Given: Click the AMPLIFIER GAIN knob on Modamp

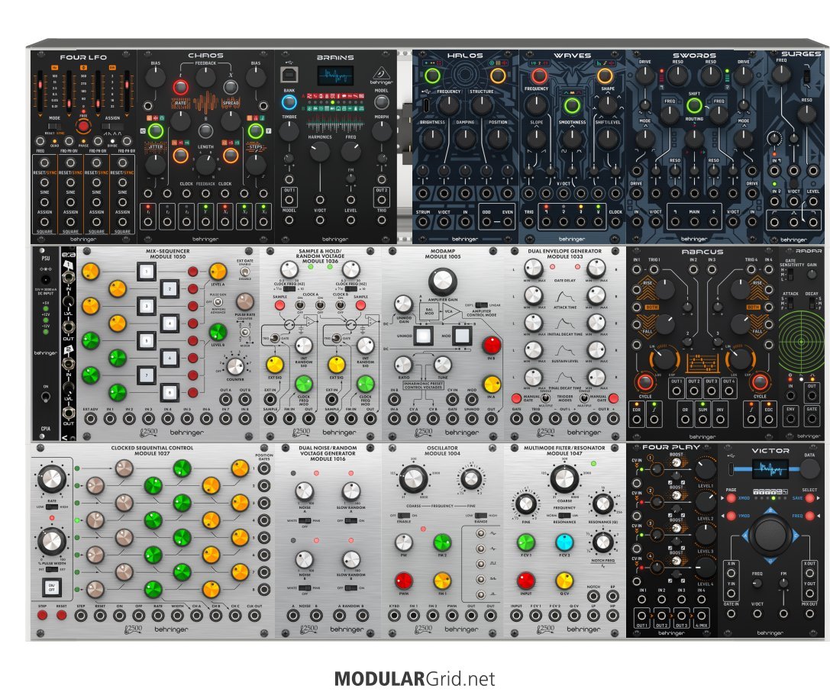Looking at the screenshot, I should (x=443, y=282).
